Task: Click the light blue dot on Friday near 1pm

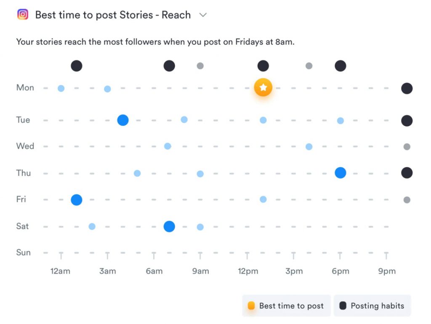Action: (263, 199)
